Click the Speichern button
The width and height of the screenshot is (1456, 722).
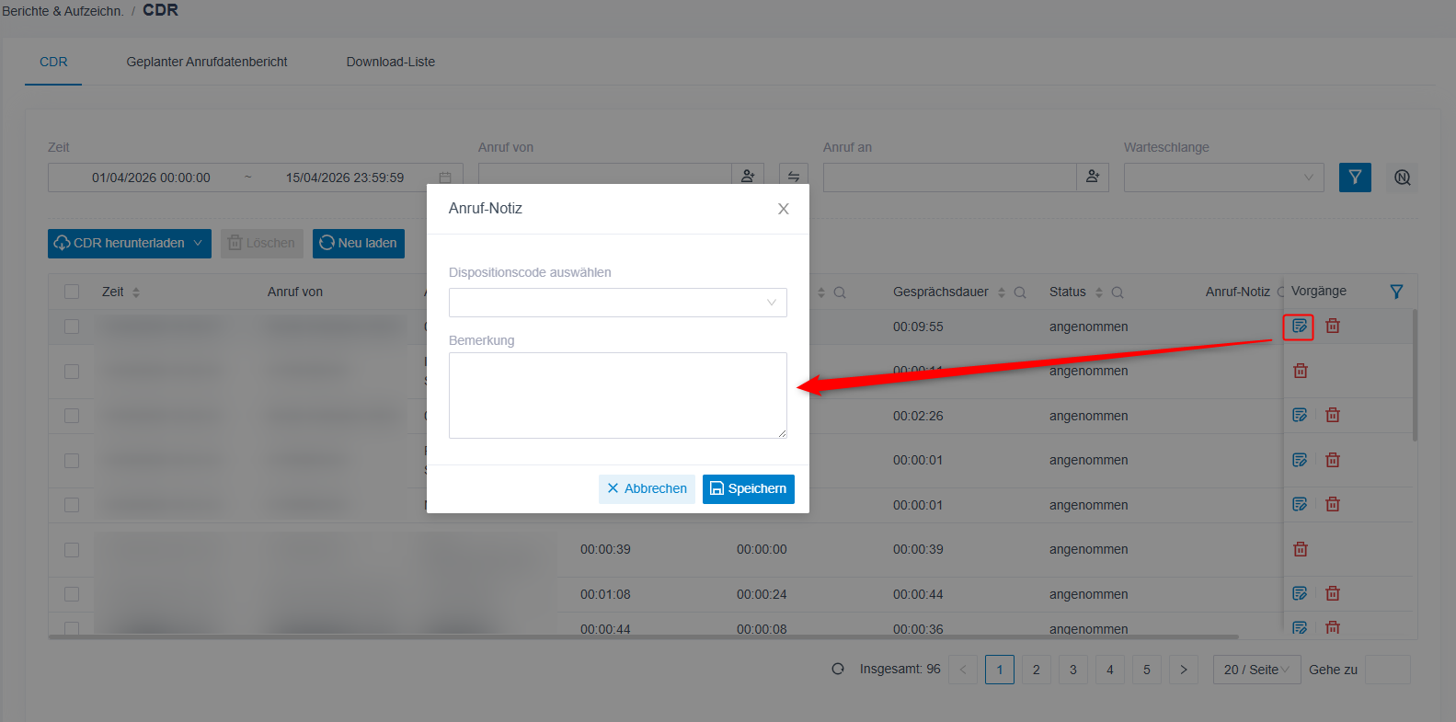(x=749, y=489)
